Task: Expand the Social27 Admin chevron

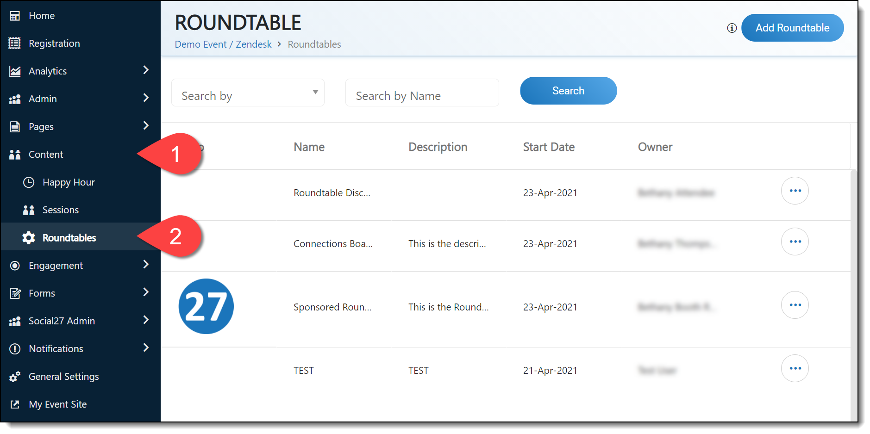Action: [x=146, y=320]
